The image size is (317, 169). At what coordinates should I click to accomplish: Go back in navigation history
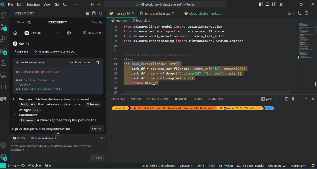[x=92, y=4]
